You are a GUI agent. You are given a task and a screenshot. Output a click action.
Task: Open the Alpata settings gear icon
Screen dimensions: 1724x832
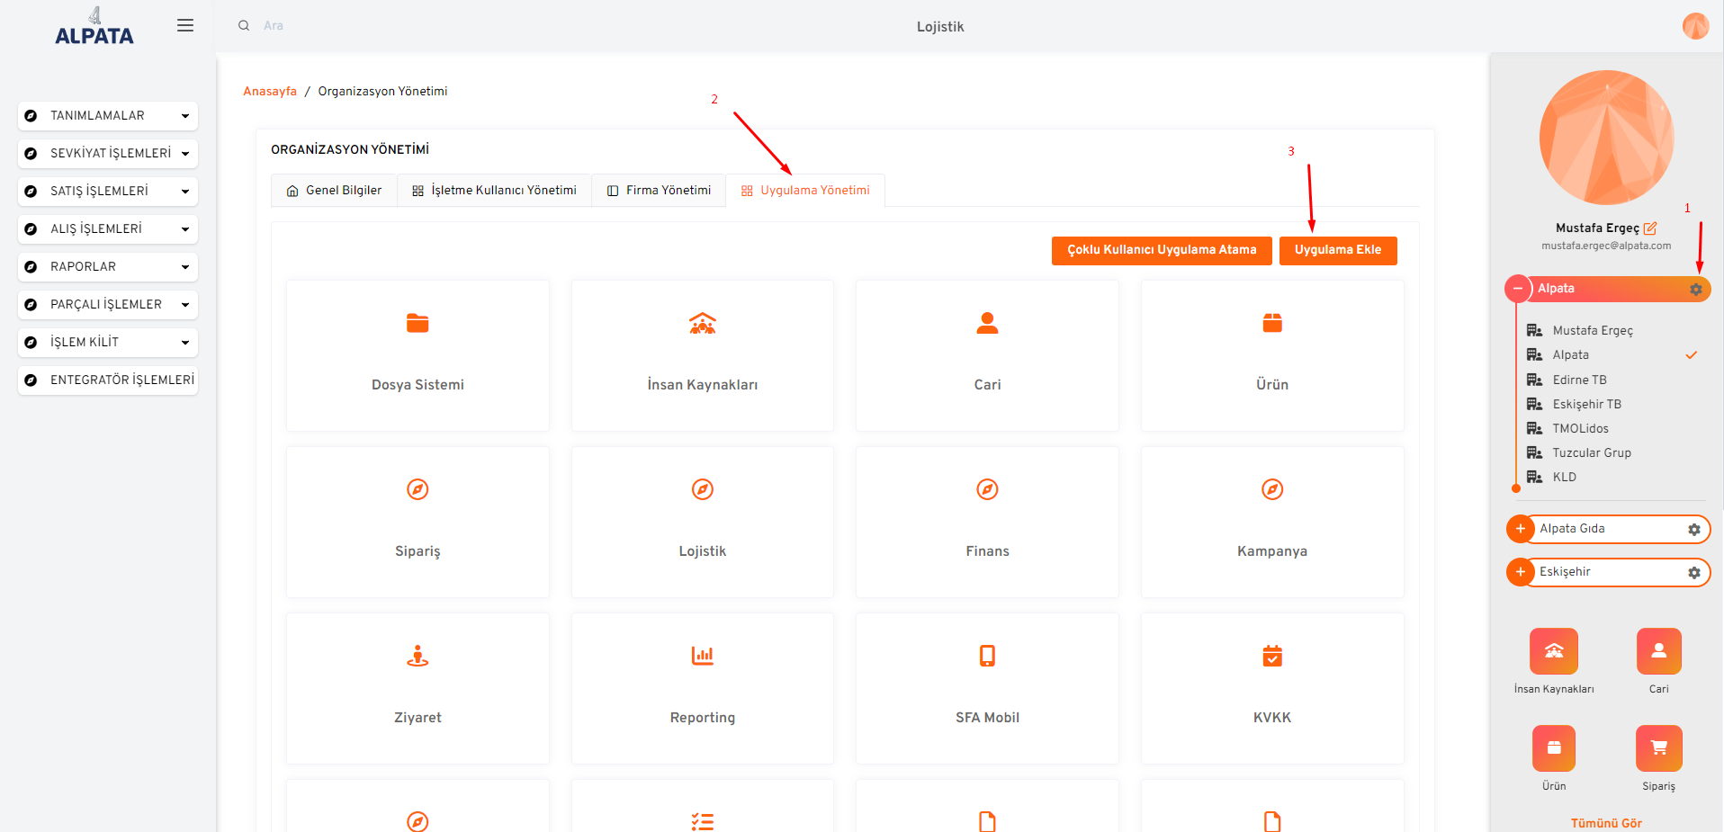click(x=1695, y=289)
